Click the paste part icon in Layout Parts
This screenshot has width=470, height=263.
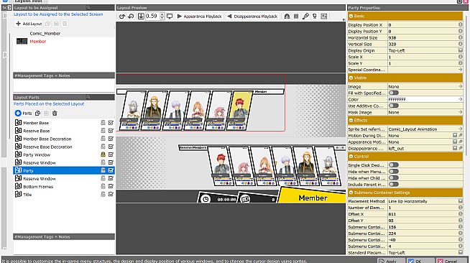click(x=46, y=114)
